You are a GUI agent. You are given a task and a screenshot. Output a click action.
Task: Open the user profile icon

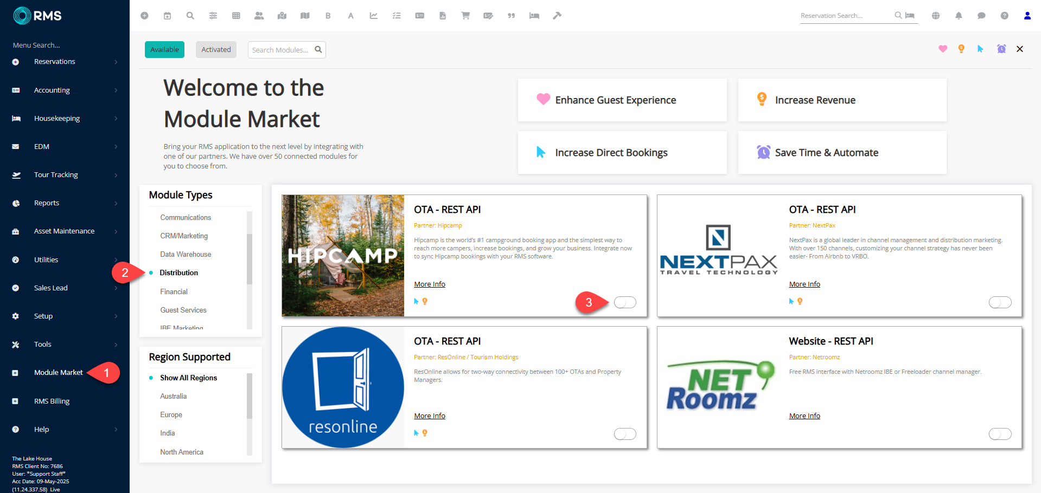(1027, 16)
